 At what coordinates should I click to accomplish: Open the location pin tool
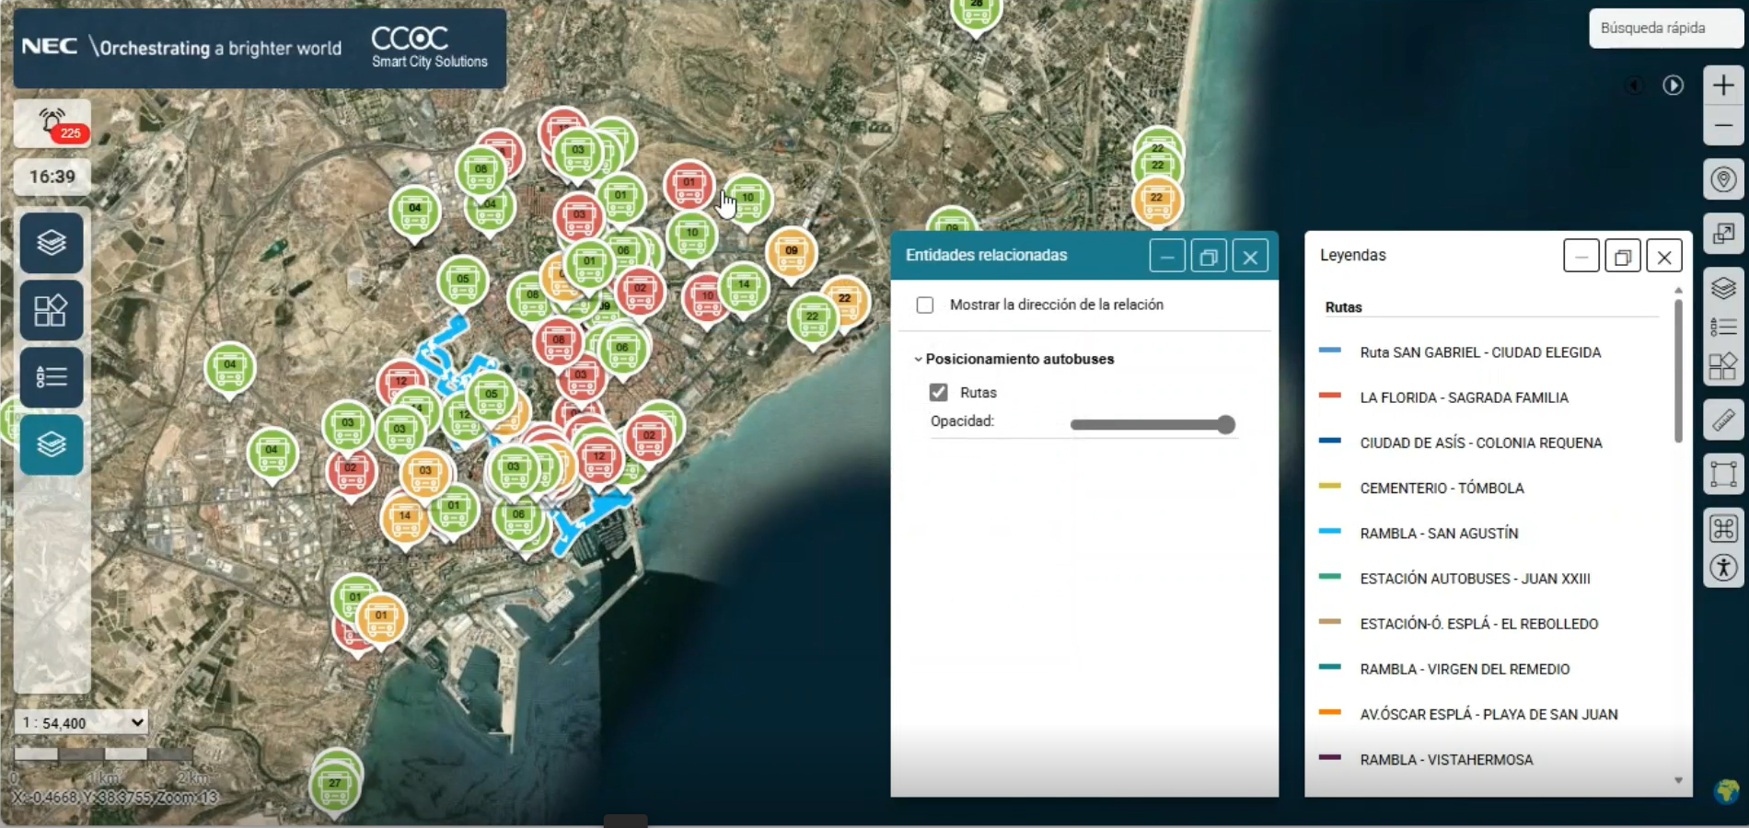point(1723,179)
